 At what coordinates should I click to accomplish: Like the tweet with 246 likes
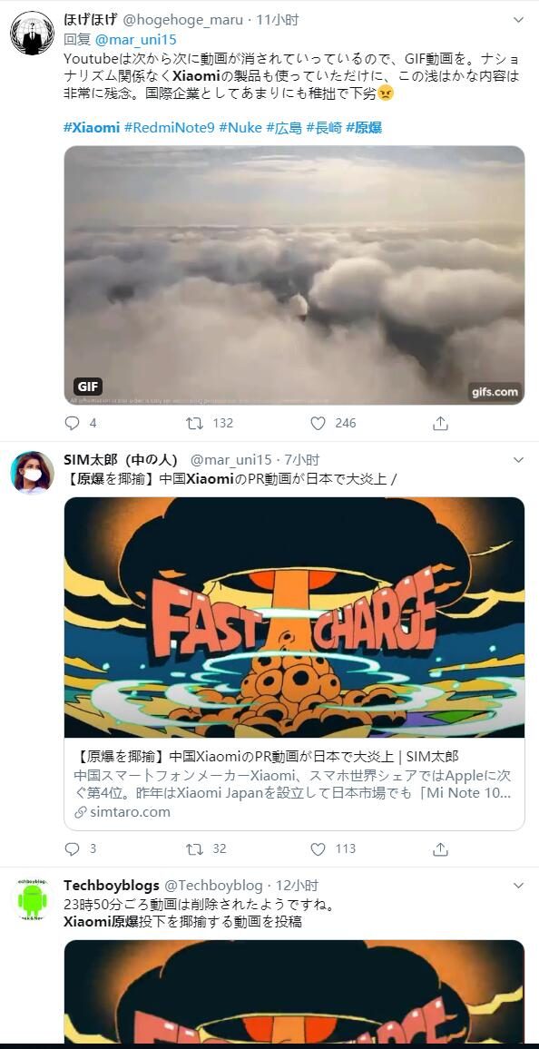[x=318, y=424]
